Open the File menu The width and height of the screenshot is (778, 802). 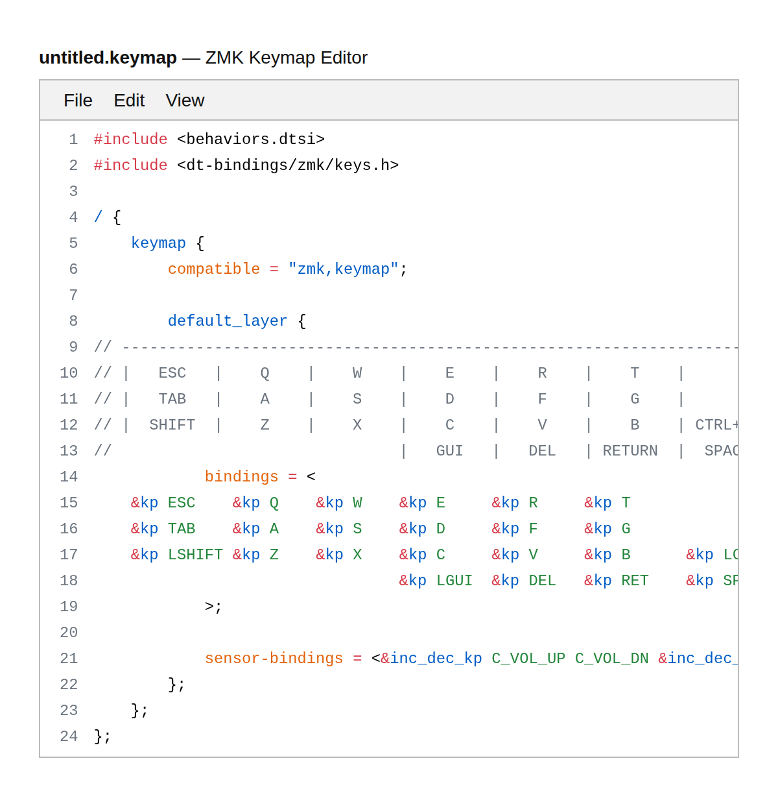click(x=78, y=101)
